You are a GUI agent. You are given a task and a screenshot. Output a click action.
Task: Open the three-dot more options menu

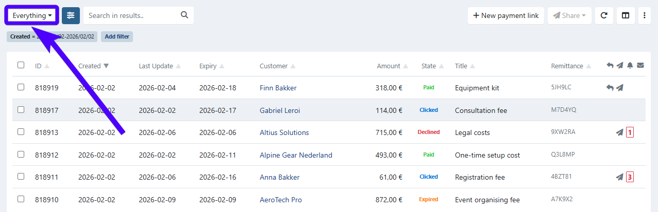coord(644,15)
